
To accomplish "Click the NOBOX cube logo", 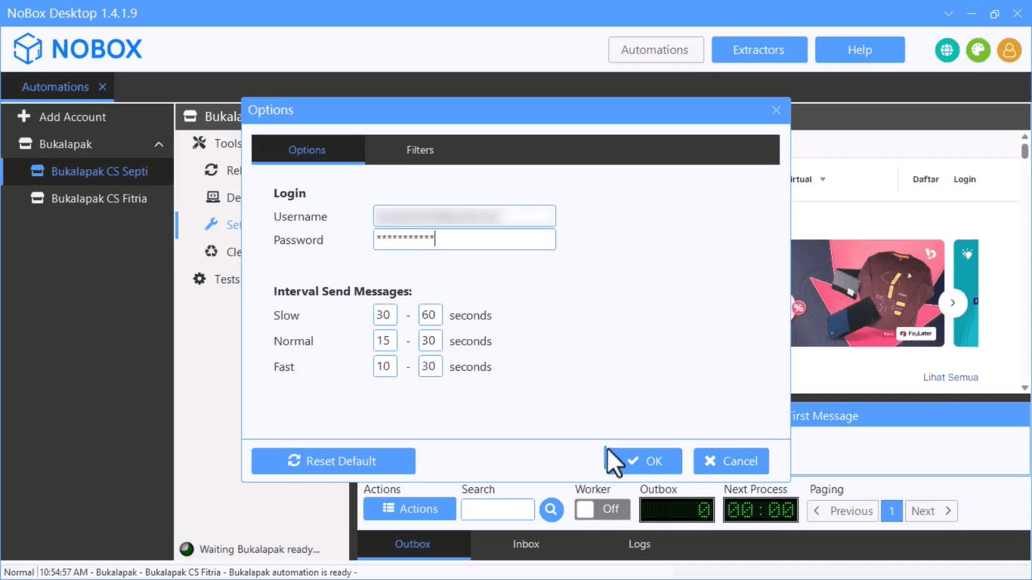I will (x=28, y=49).
